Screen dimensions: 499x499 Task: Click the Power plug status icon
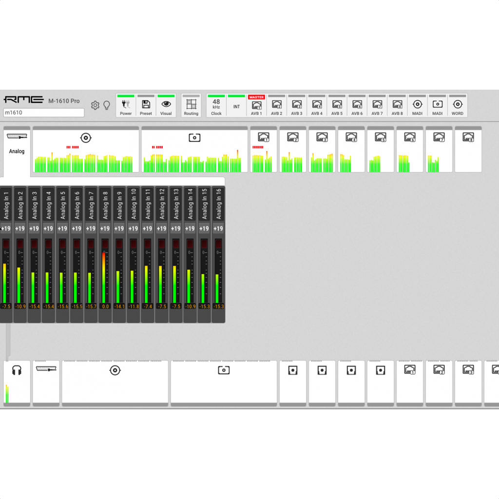click(x=126, y=105)
